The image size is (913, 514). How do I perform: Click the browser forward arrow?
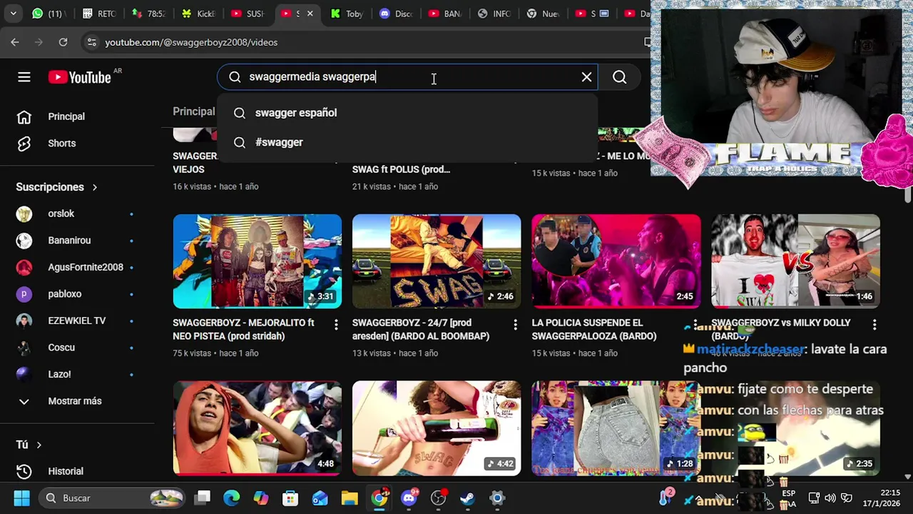[39, 42]
